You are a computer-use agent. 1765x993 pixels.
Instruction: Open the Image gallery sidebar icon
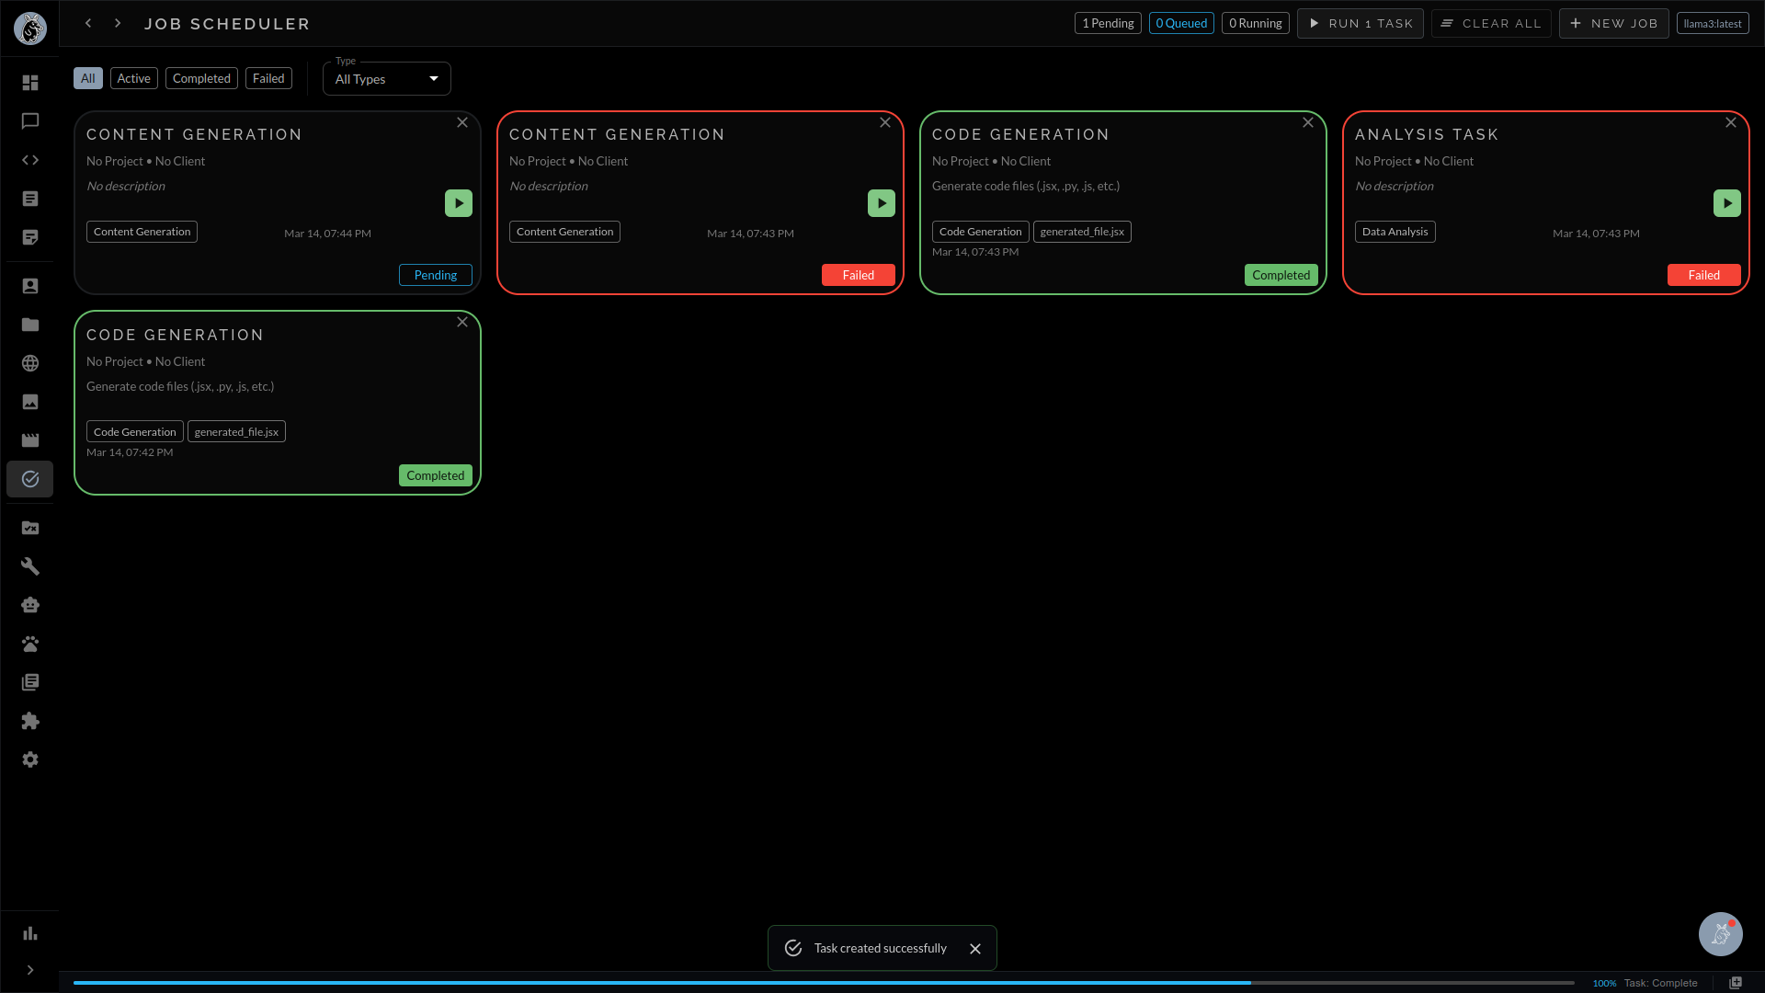[30, 402]
